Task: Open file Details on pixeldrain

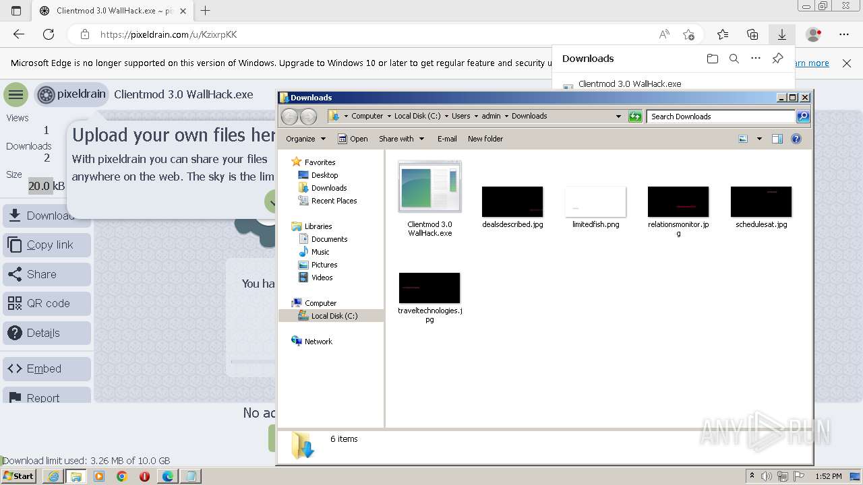Action: click(x=47, y=333)
